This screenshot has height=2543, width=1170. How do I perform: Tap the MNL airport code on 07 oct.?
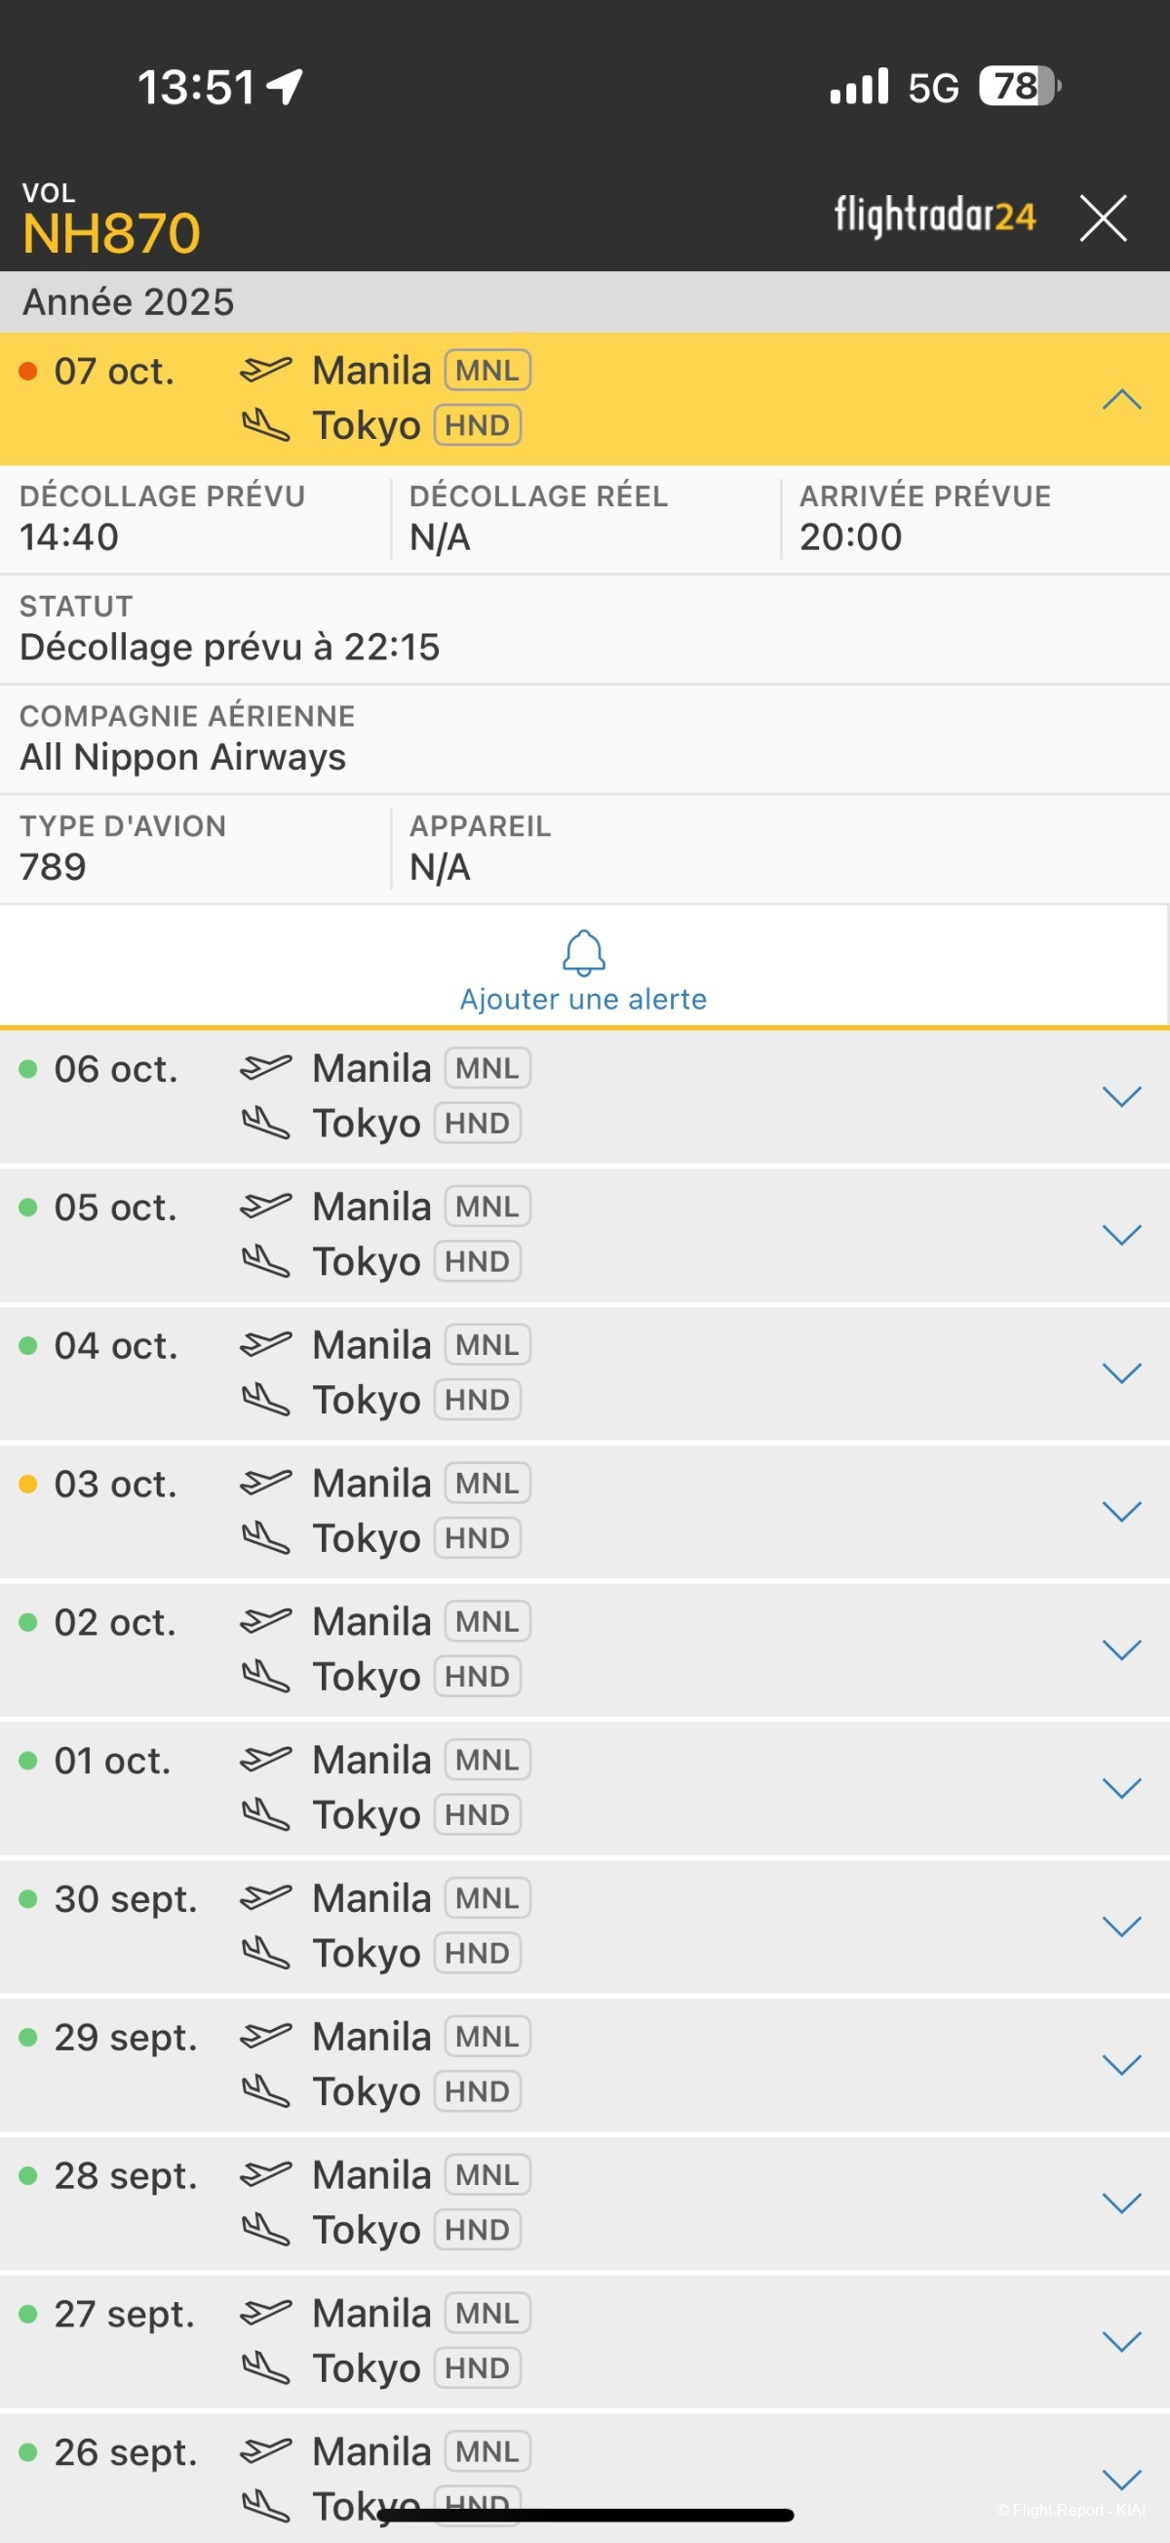[x=487, y=372]
